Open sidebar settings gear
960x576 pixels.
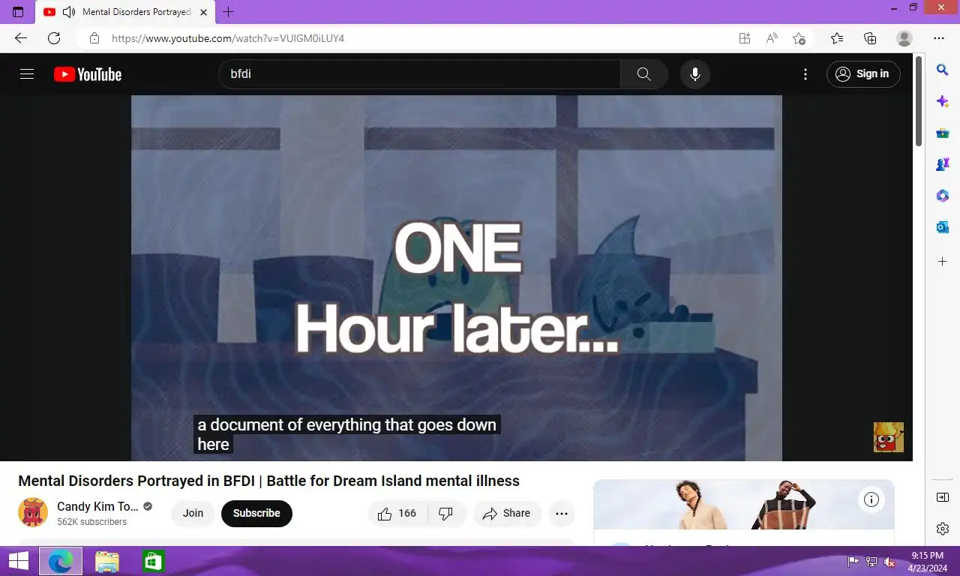(943, 529)
